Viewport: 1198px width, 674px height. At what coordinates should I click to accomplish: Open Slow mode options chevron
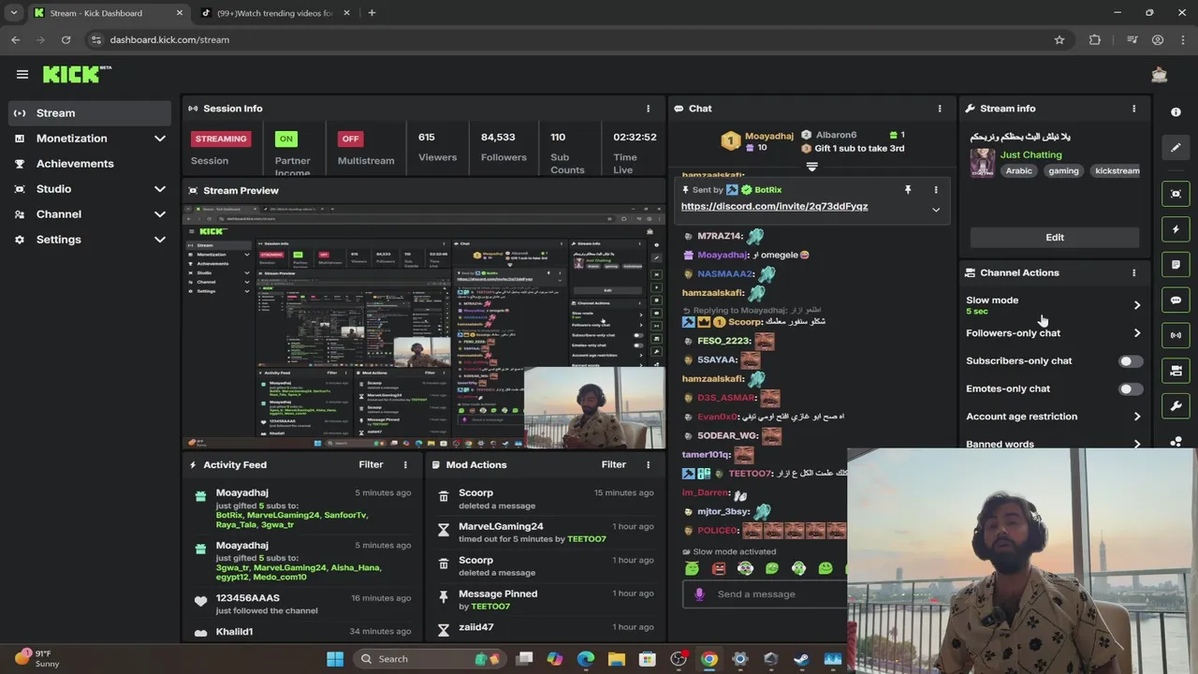1136,305
